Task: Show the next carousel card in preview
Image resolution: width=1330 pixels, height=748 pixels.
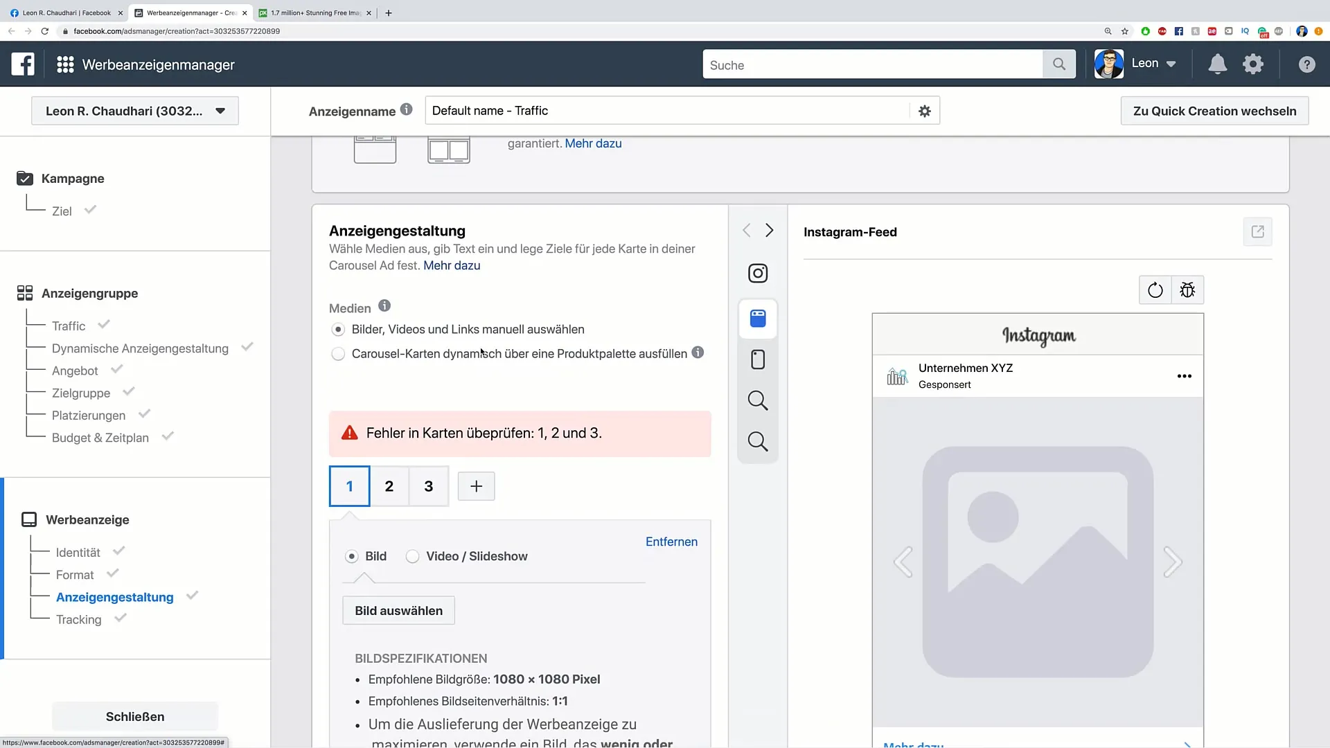Action: point(1172,562)
